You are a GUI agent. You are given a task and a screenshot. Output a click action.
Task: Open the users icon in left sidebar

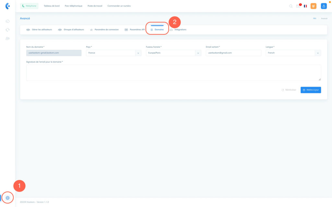[x=7, y=38]
